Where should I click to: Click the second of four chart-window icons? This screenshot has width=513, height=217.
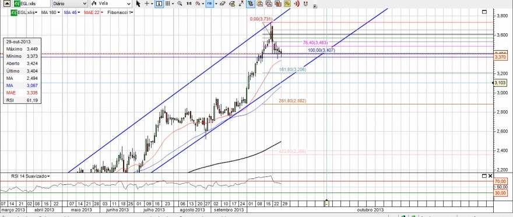pyautogui.click(x=269, y=3)
